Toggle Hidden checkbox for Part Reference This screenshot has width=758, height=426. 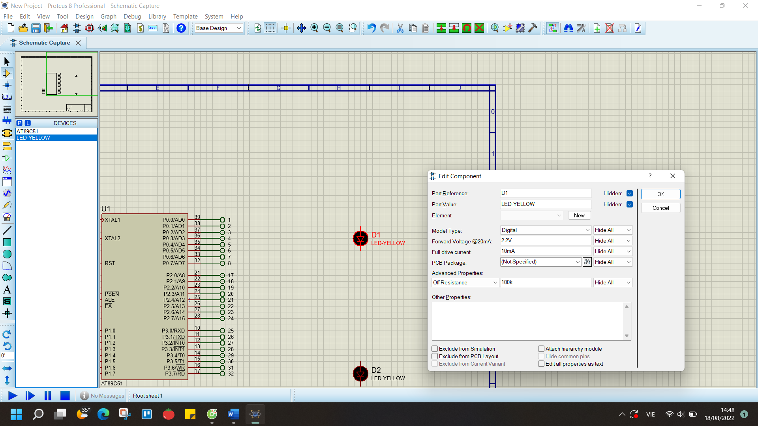(630, 193)
